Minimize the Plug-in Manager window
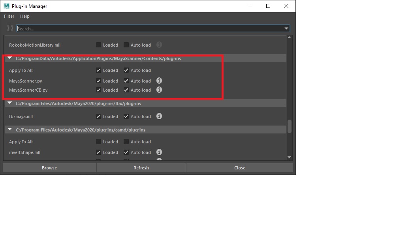 [x=250, y=6]
